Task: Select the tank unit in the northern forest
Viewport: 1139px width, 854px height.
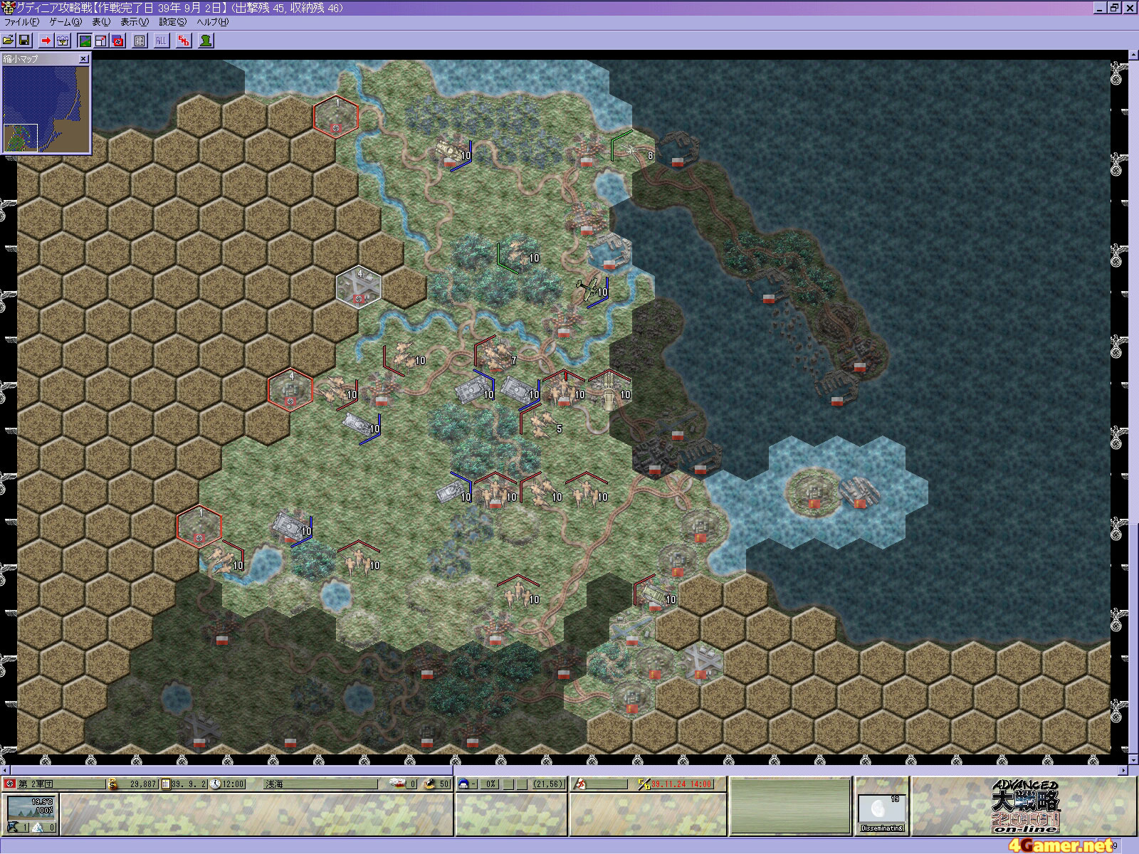Action: 451,152
